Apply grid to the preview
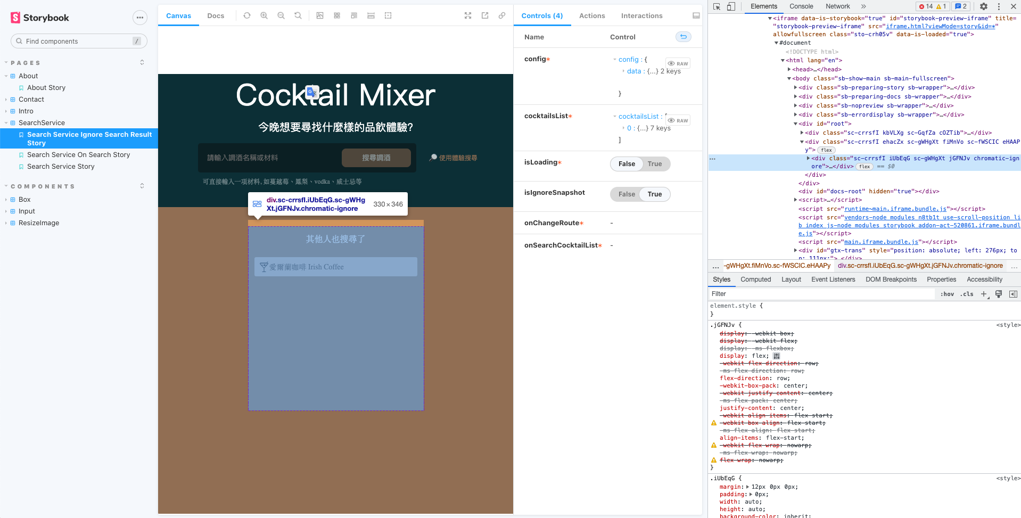The width and height of the screenshot is (1021, 518). 337,15
